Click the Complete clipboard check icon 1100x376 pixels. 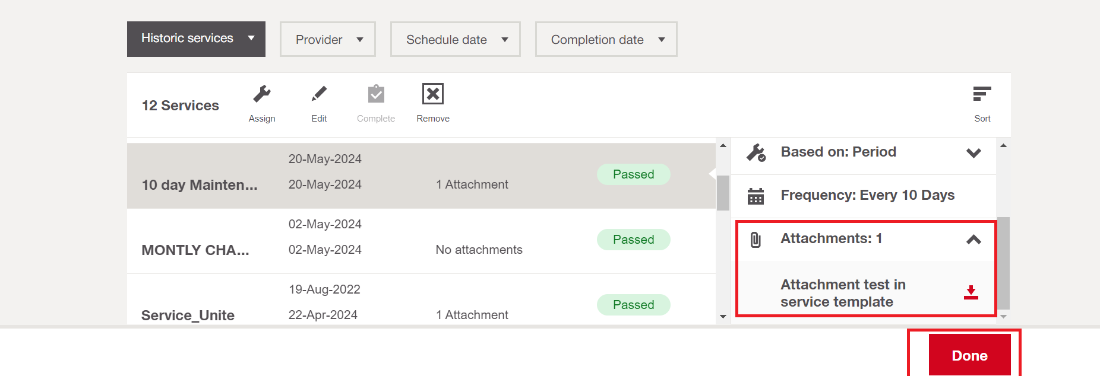(x=376, y=94)
